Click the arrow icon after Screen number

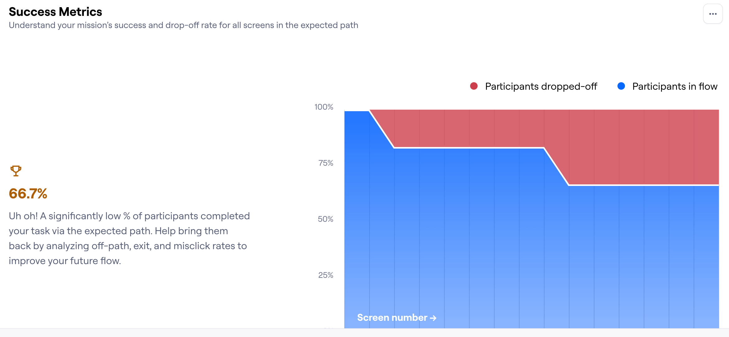433,318
